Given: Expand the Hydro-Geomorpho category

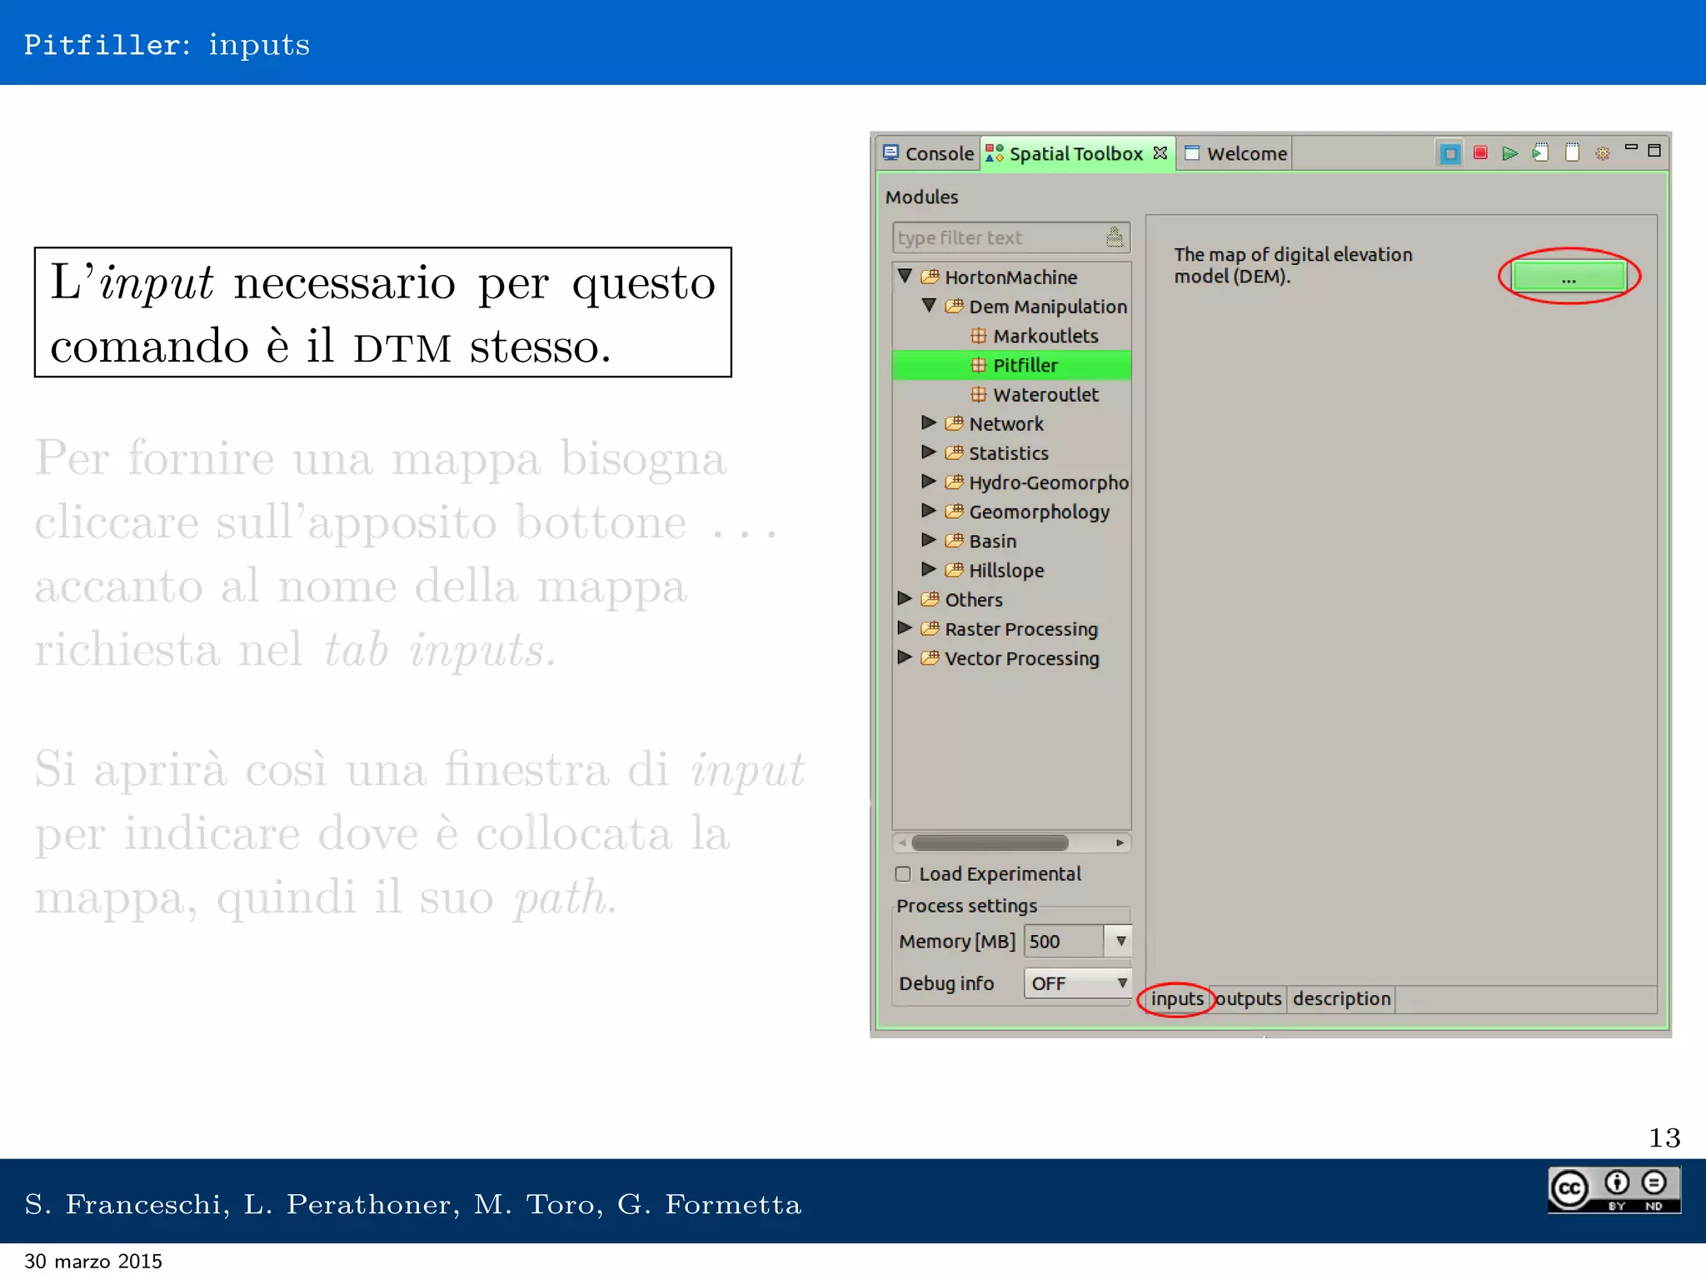Looking at the screenshot, I should [x=929, y=481].
